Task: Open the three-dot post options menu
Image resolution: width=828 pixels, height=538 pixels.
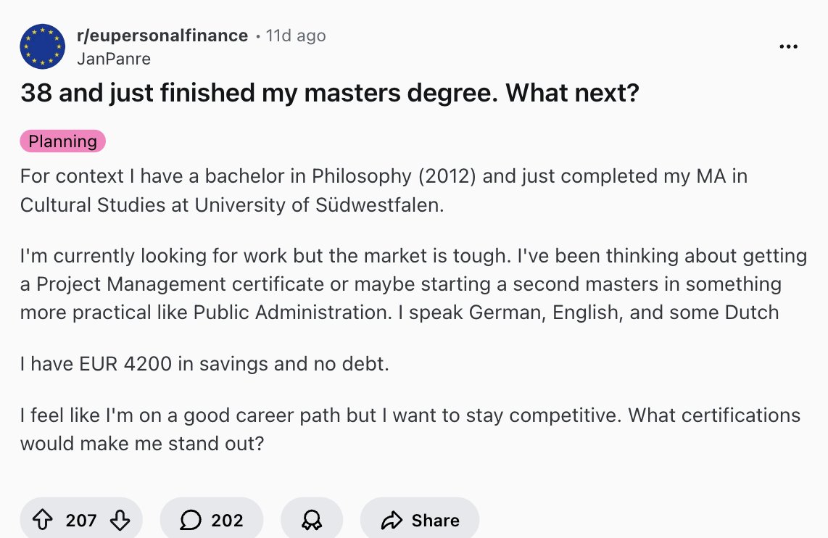Action: pos(787,46)
